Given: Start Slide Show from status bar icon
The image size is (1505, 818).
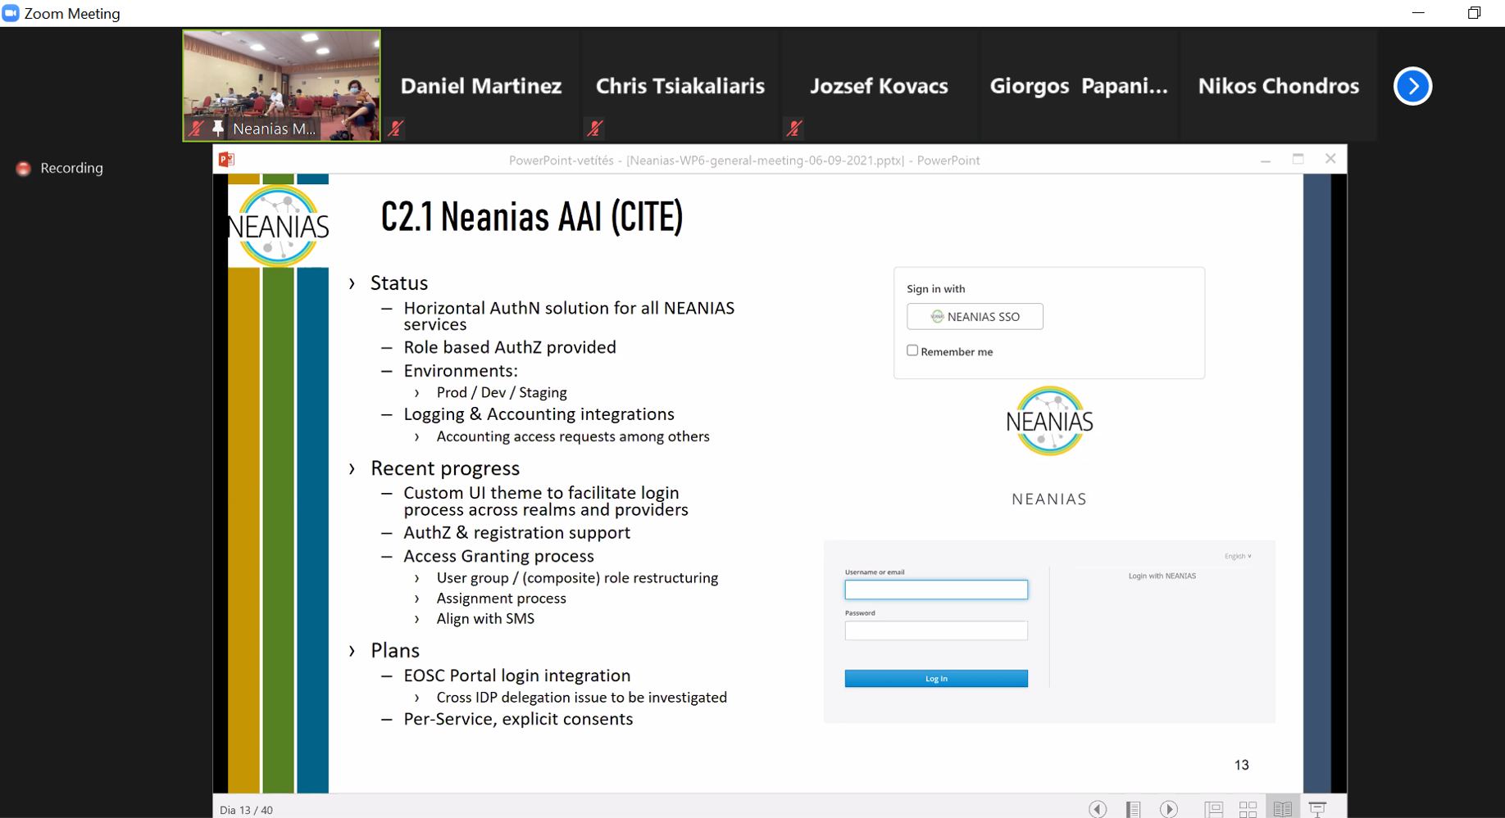Looking at the screenshot, I should pos(1317,809).
